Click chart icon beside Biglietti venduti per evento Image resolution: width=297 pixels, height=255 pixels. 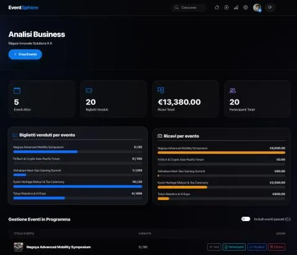pyautogui.click(x=15, y=135)
